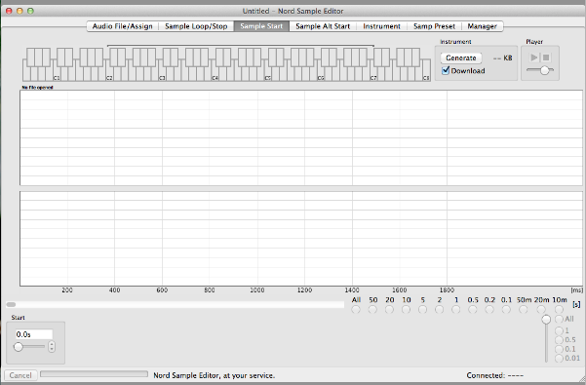Image resolution: width=586 pixels, height=385 pixels.
Task: Click the C4 key on keyboard
Action: click(x=215, y=74)
